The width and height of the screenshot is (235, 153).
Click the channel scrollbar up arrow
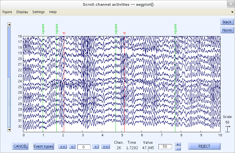coord(9,25)
